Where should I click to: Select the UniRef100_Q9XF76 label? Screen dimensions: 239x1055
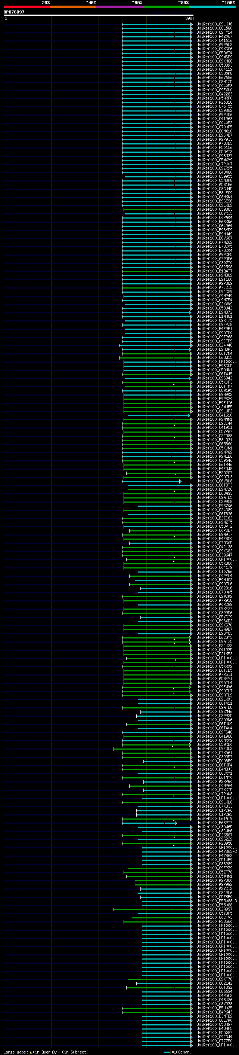tap(214, 979)
